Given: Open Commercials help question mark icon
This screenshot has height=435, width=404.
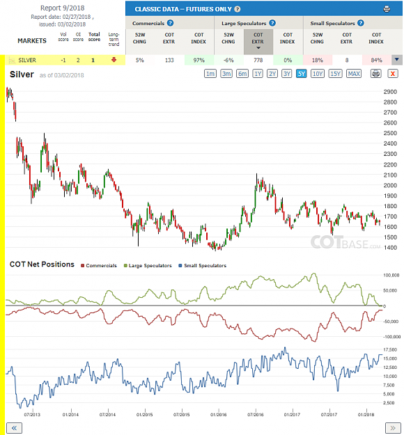Looking at the screenshot, I should point(171,23).
